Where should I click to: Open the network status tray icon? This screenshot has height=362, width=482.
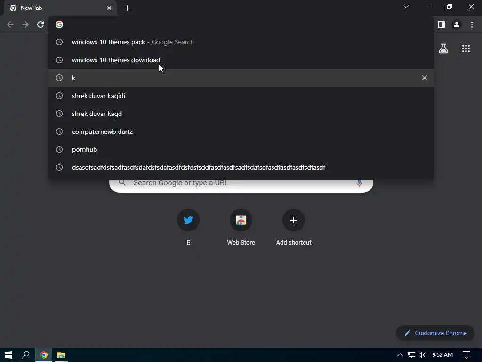pyautogui.click(x=411, y=355)
